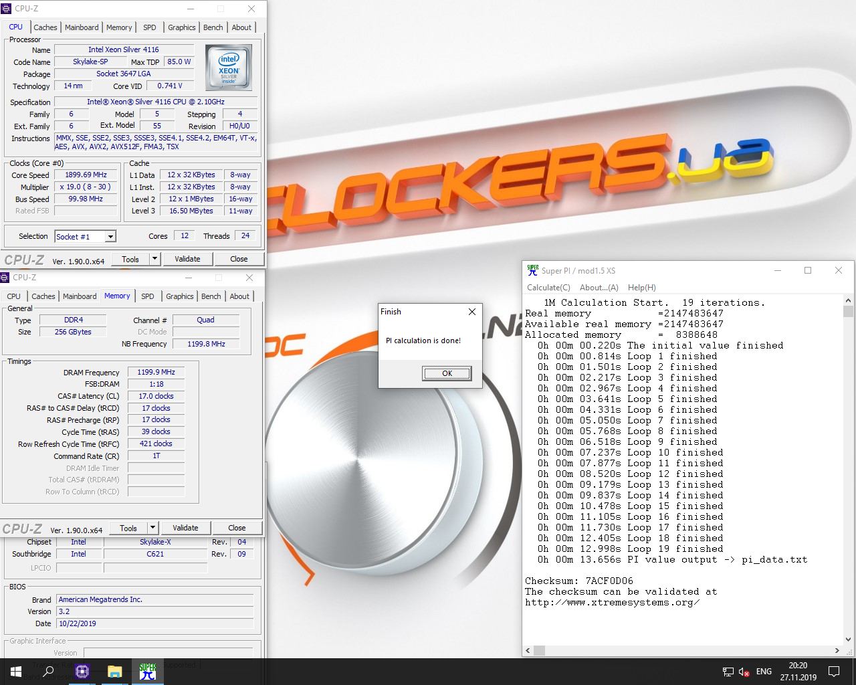This screenshot has width=856, height=685.
Task: Click Close button in top CPU-Z window
Action: 239,259
